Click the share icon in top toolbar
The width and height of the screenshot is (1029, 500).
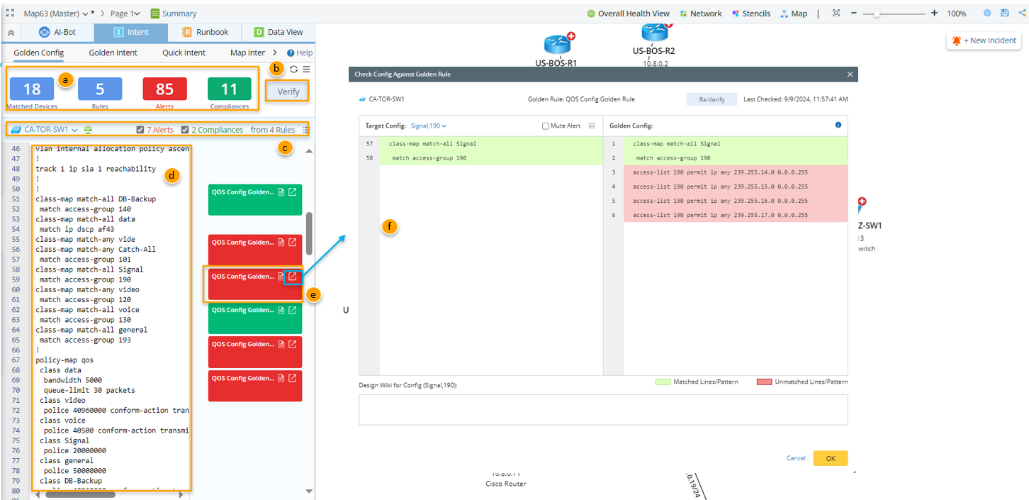click(x=1020, y=13)
